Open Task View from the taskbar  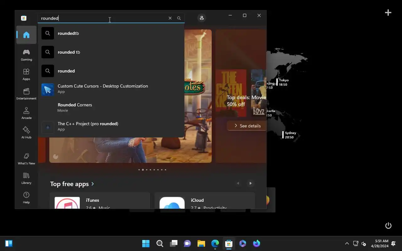[x=174, y=243]
